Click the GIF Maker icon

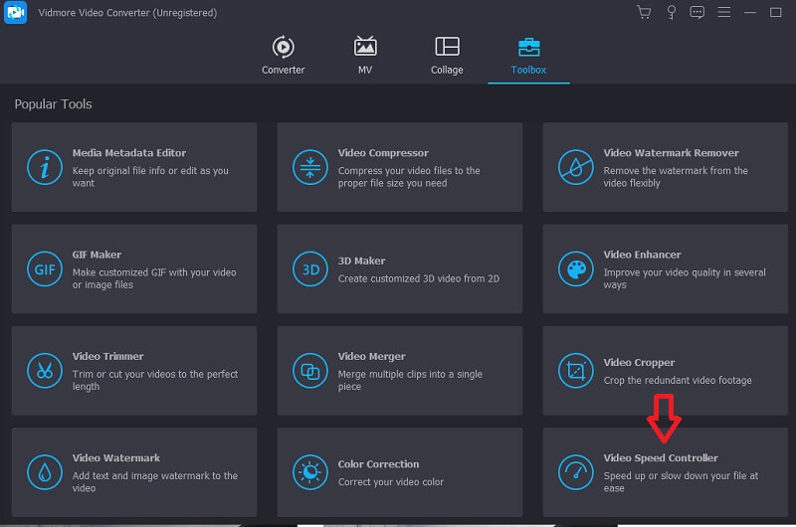(44, 268)
